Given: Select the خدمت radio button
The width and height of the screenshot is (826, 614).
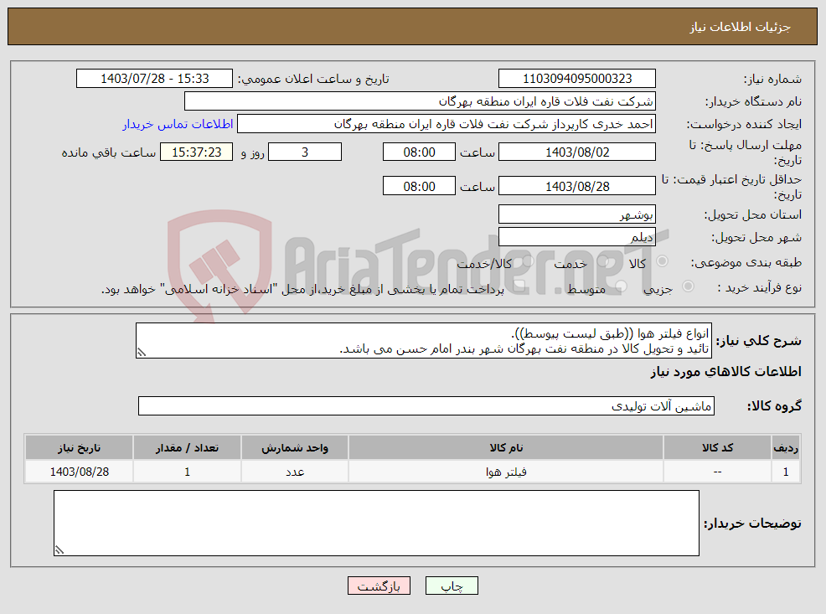Looking at the screenshot, I should 603,261.
